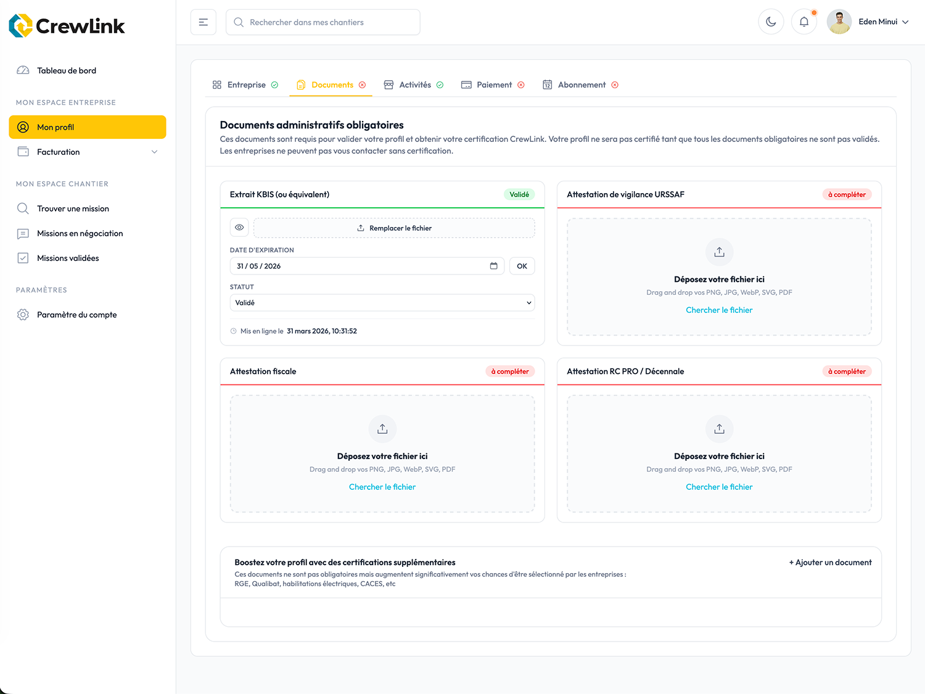Click upload icon in RC PRO dropzone
The width and height of the screenshot is (925, 694).
[x=719, y=429]
